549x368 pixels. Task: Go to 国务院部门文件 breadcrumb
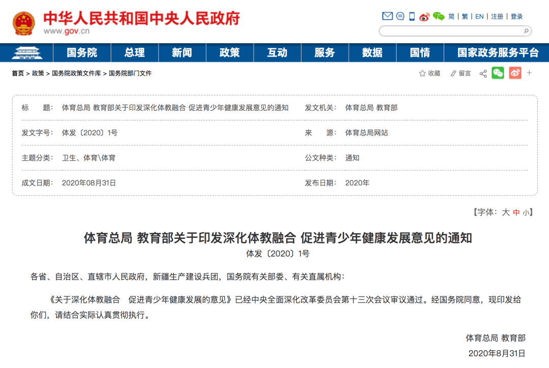[130, 73]
